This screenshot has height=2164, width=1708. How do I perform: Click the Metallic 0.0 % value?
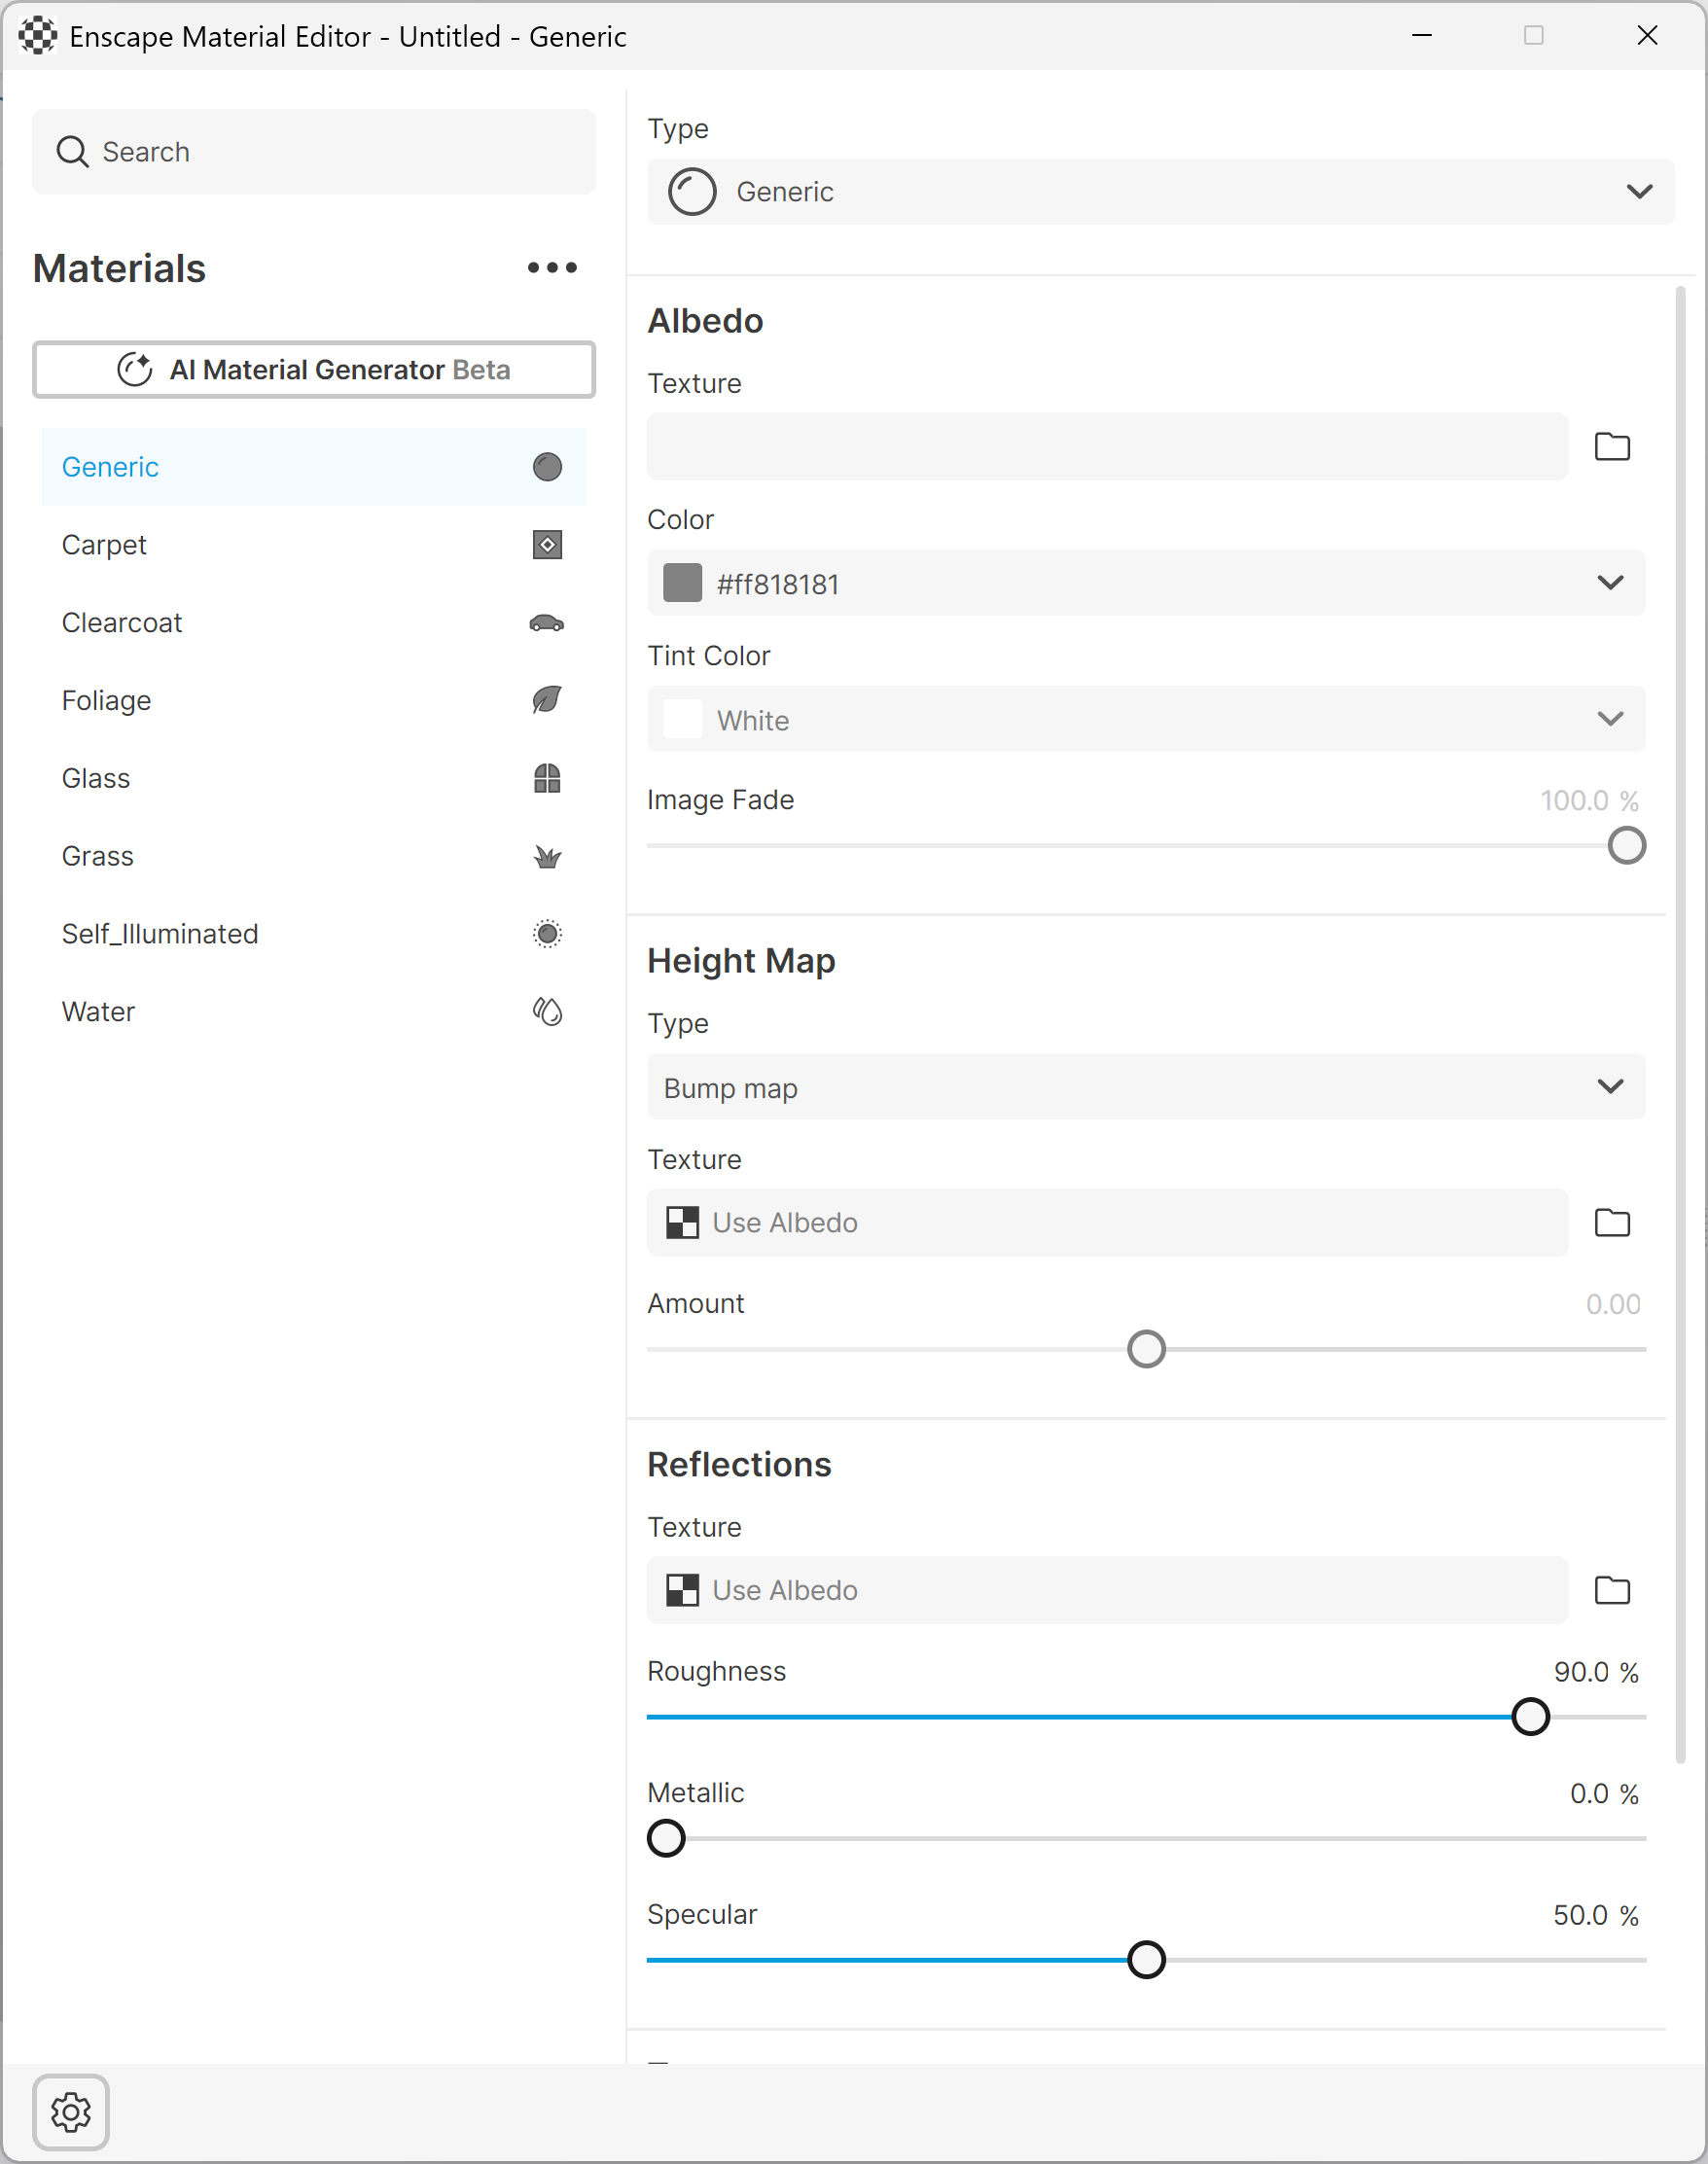coord(1604,1794)
